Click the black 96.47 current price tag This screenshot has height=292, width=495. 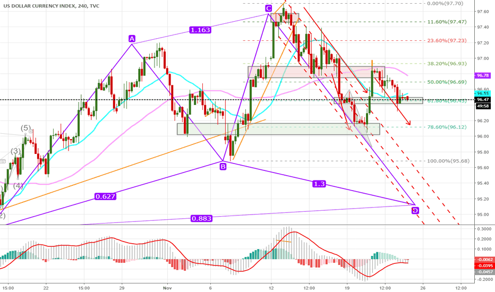point(483,99)
